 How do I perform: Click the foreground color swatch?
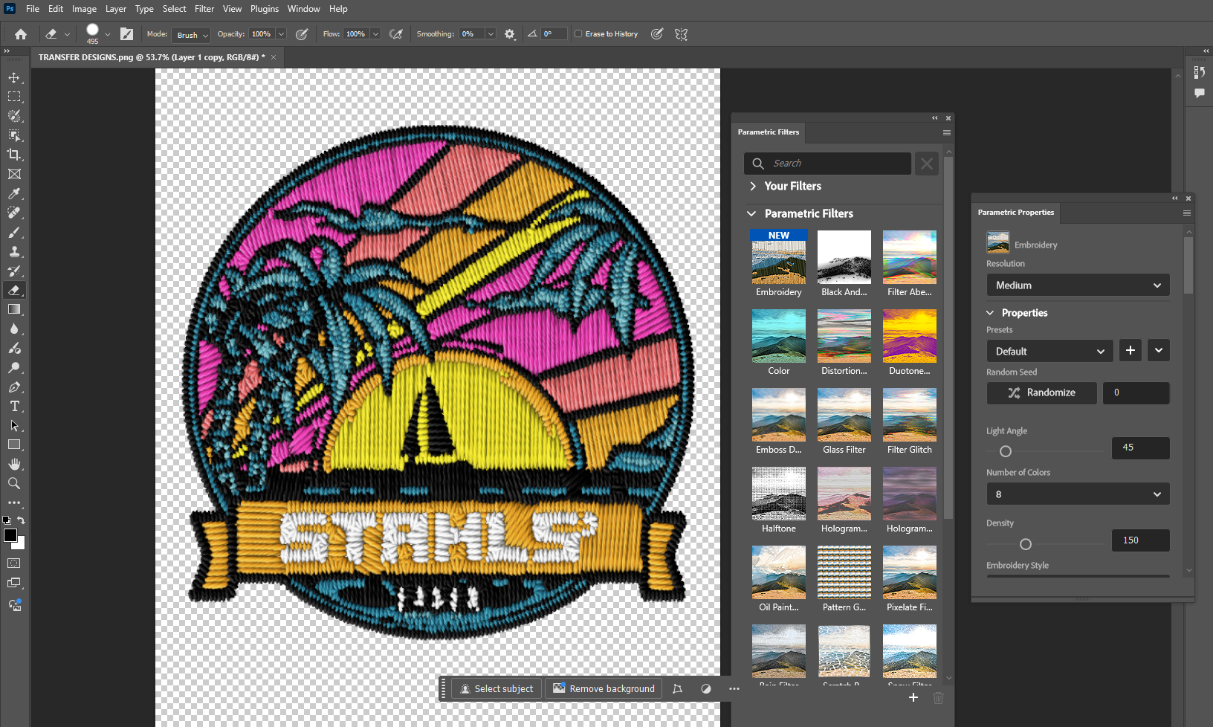[x=10, y=535]
